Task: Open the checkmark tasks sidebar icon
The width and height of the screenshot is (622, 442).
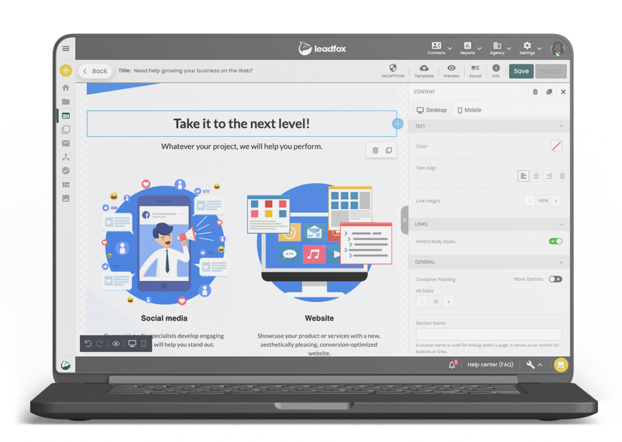Action: coord(66,171)
